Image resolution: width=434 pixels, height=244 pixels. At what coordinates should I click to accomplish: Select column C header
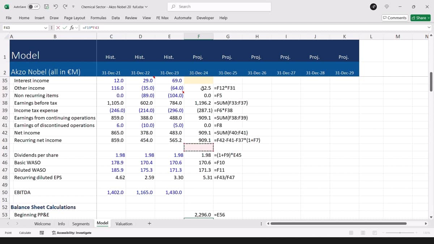tap(111, 36)
